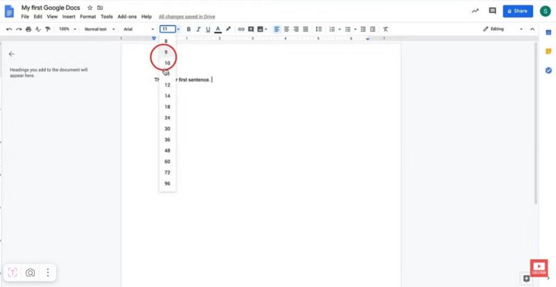Toggle Underline formatting
The width and height of the screenshot is (556, 287).
tap(208, 29)
